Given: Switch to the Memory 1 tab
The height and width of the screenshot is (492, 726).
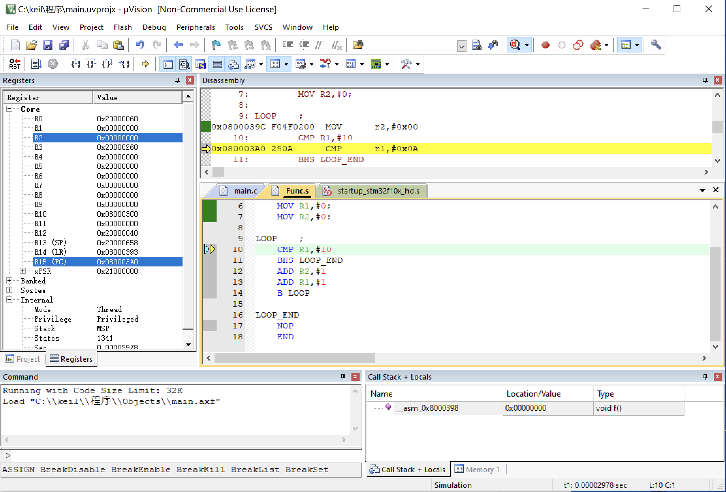Looking at the screenshot, I should tap(478, 470).
